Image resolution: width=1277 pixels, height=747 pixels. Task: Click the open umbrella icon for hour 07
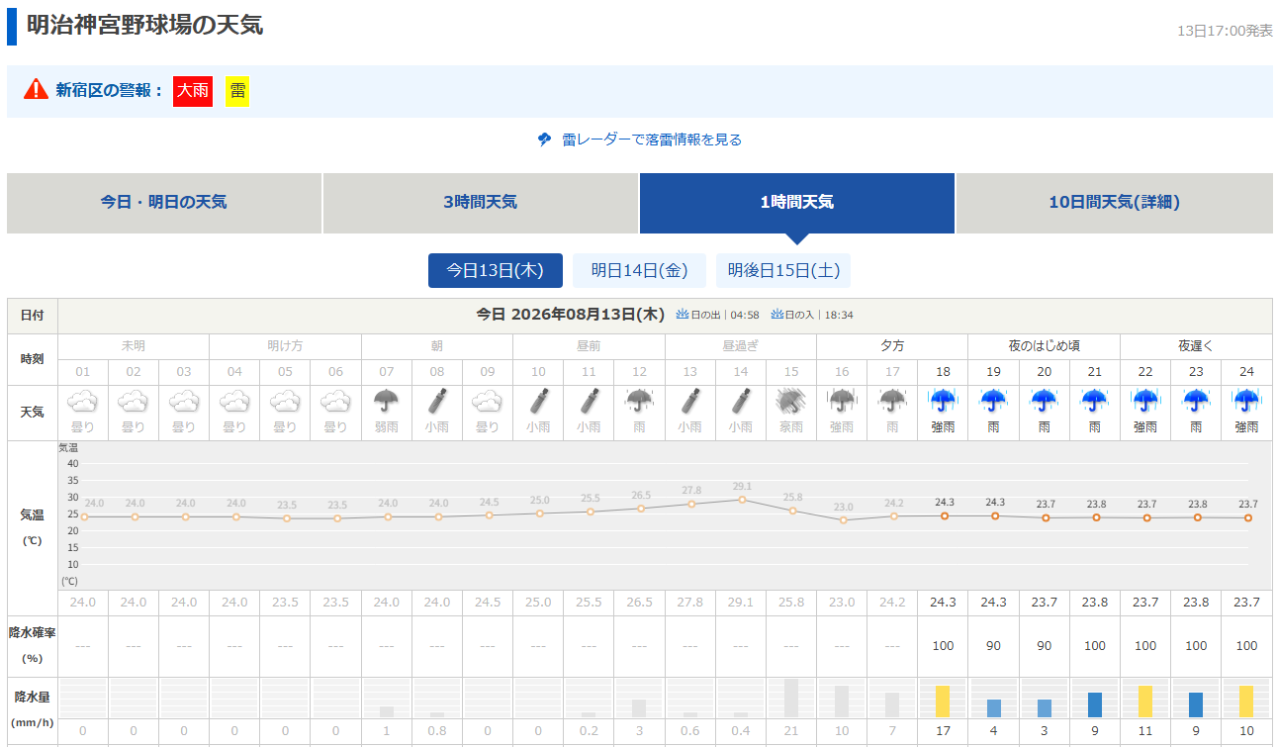click(387, 401)
